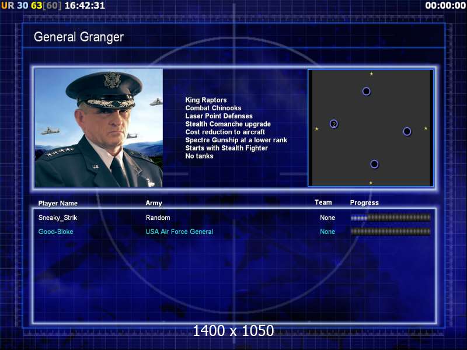The width and height of the screenshot is (467, 350).
Task: Click the yellow star at minimap left edge
Action: [316, 129]
